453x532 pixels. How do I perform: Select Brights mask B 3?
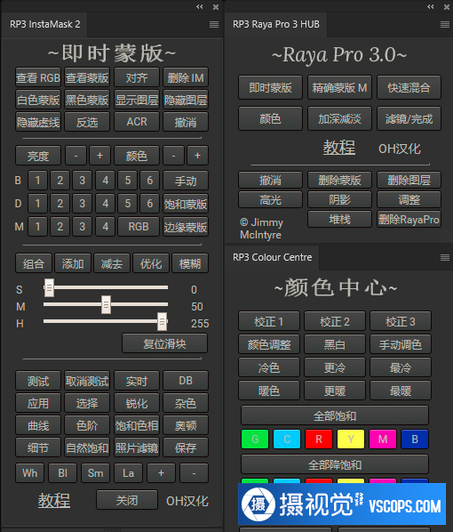(82, 181)
